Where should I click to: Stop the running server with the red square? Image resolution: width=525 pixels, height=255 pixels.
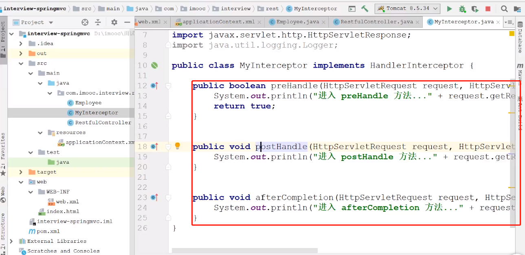click(488, 9)
